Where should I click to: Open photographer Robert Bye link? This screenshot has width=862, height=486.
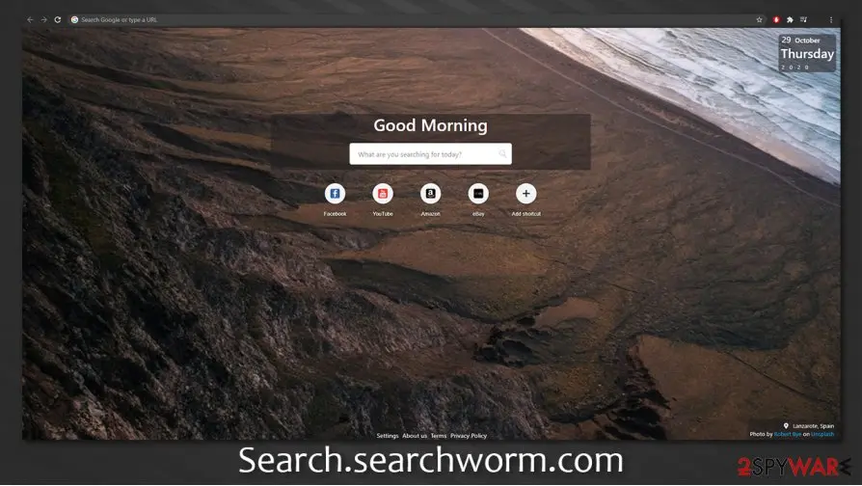coord(787,434)
